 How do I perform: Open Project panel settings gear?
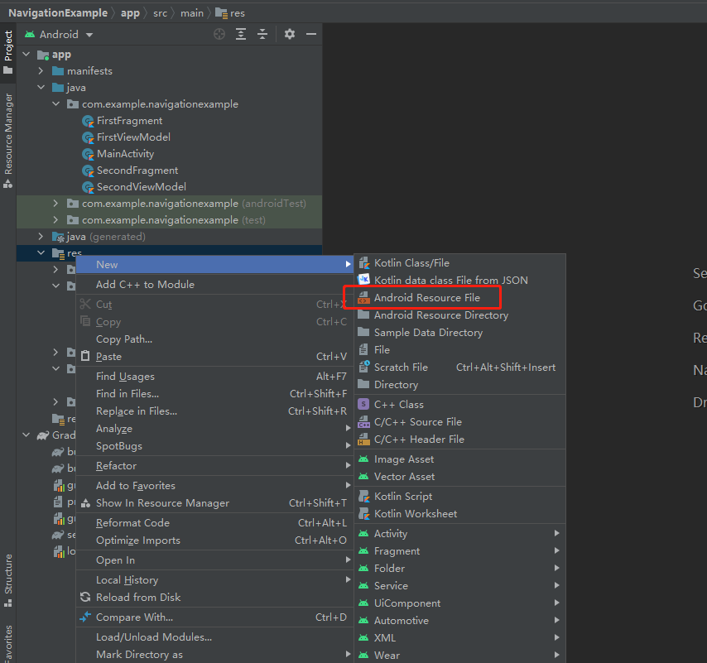point(288,34)
